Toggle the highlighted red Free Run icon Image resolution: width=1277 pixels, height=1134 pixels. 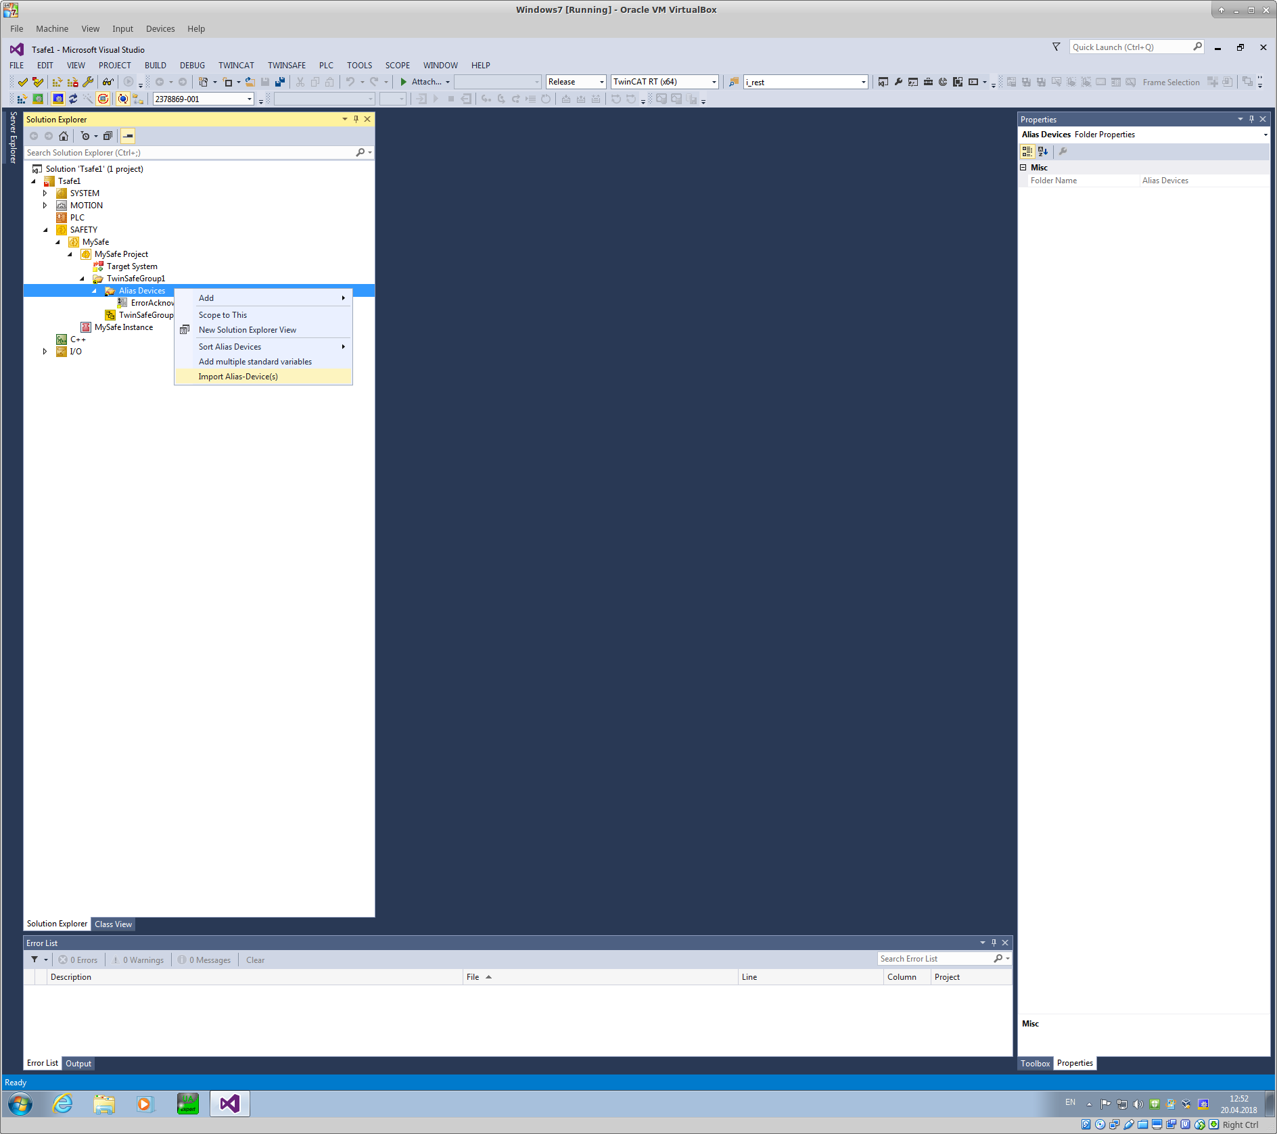(103, 99)
